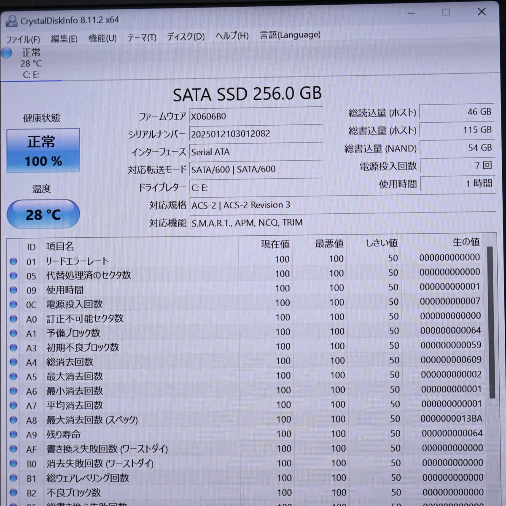506x506 pixels.
Task: Click status dot for A7 平均消去回数
Action: click(x=13, y=406)
